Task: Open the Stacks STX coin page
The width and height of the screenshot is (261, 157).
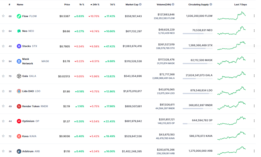Action: pos(30,46)
